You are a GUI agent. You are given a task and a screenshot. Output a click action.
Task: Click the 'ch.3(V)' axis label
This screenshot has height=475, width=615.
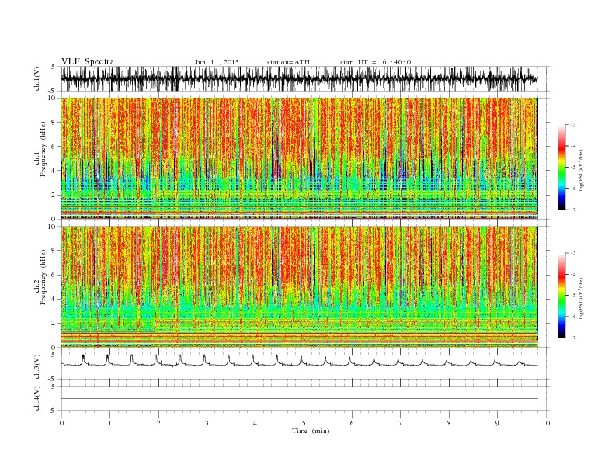pos(37,367)
